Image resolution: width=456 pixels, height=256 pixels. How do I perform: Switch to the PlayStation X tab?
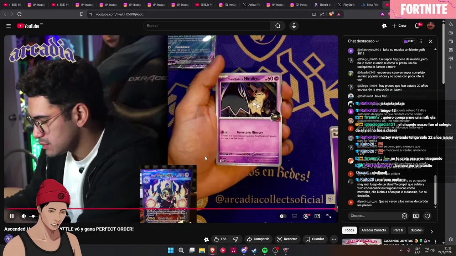[346, 5]
